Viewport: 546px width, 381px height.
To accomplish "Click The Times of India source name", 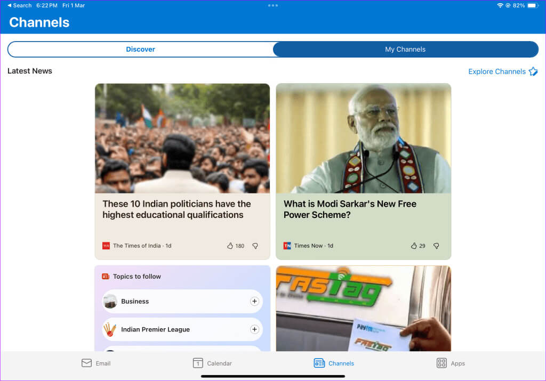I will tap(137, 246).
